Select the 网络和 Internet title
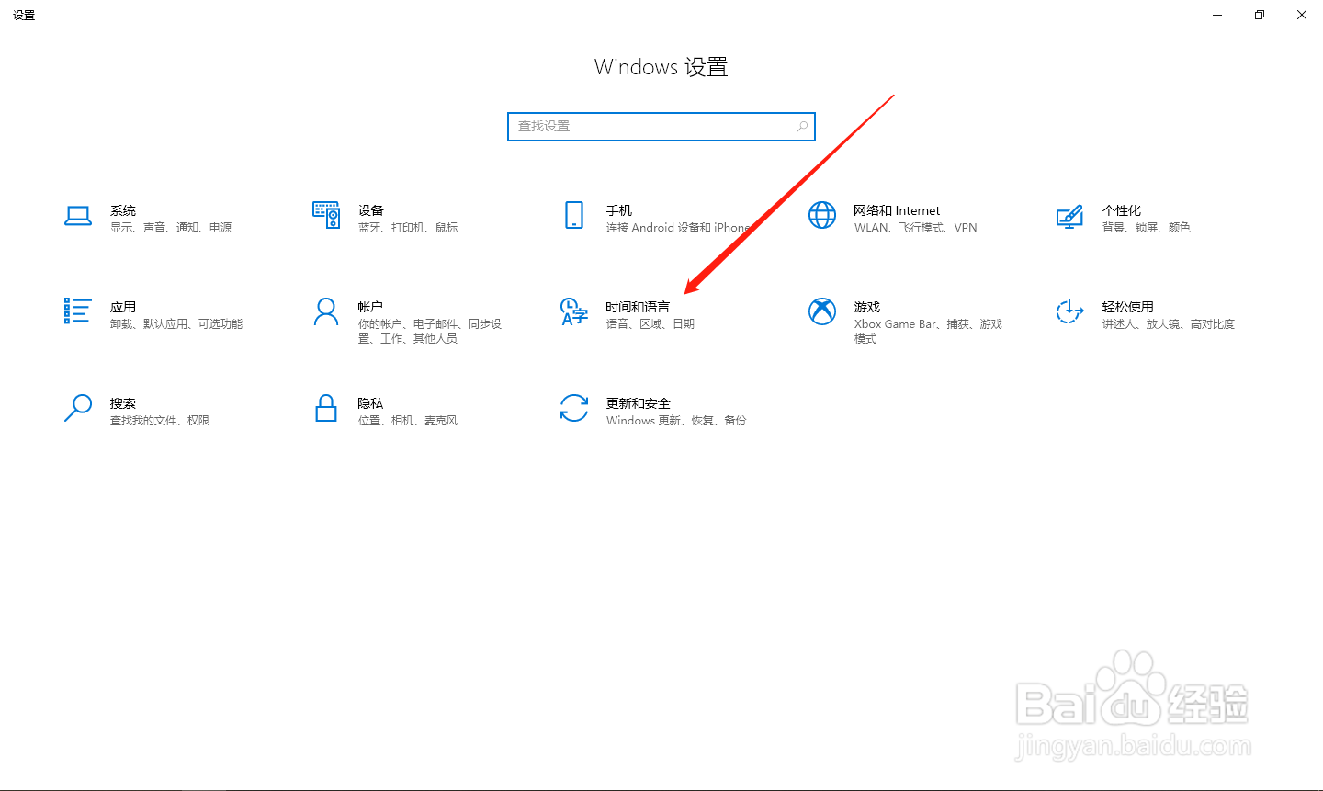The width and height of the screenshot is (1323, 791). click(897, 210)
